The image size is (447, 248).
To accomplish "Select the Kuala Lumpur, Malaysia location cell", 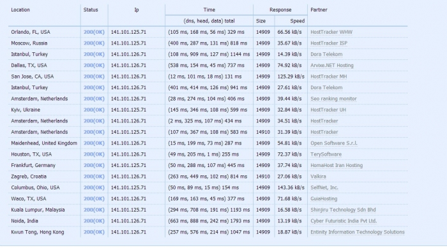I will click(38, 210).
